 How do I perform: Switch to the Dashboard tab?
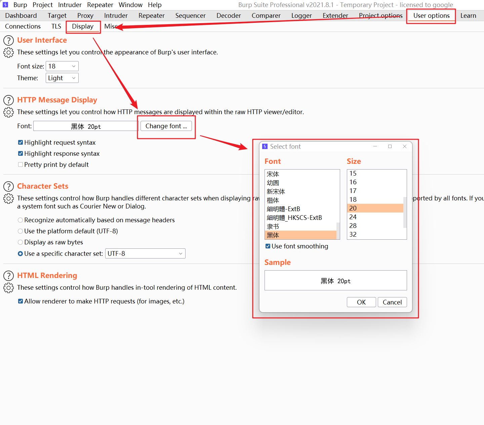pos(21,15)
